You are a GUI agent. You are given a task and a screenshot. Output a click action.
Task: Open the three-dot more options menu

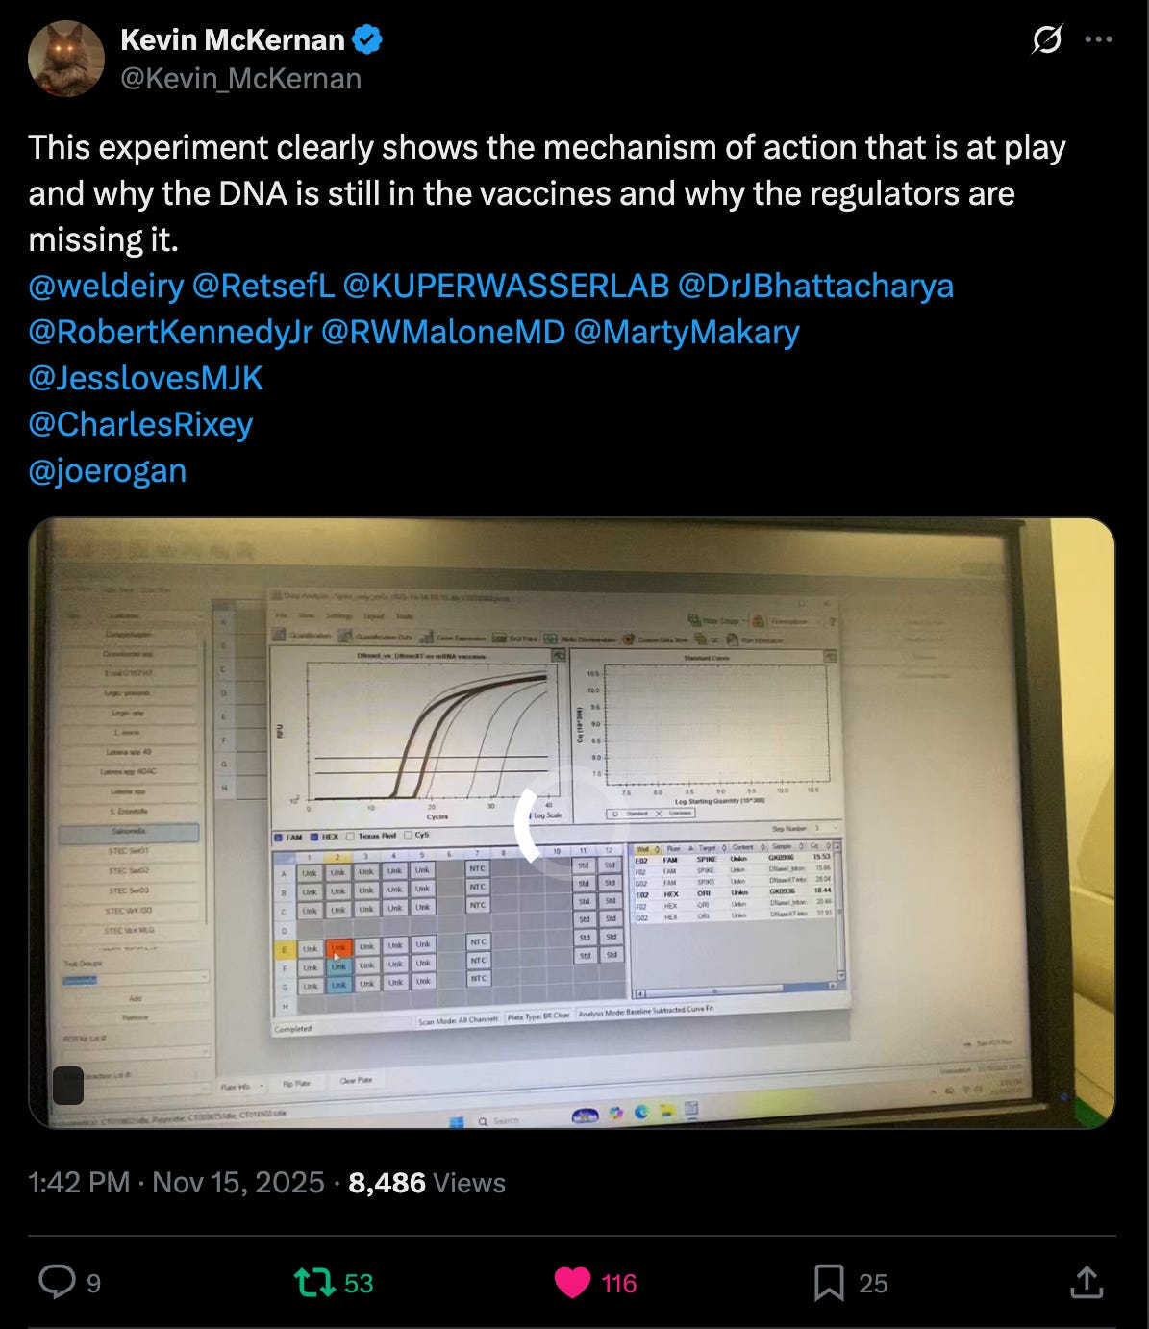(x=1098, y=40)
